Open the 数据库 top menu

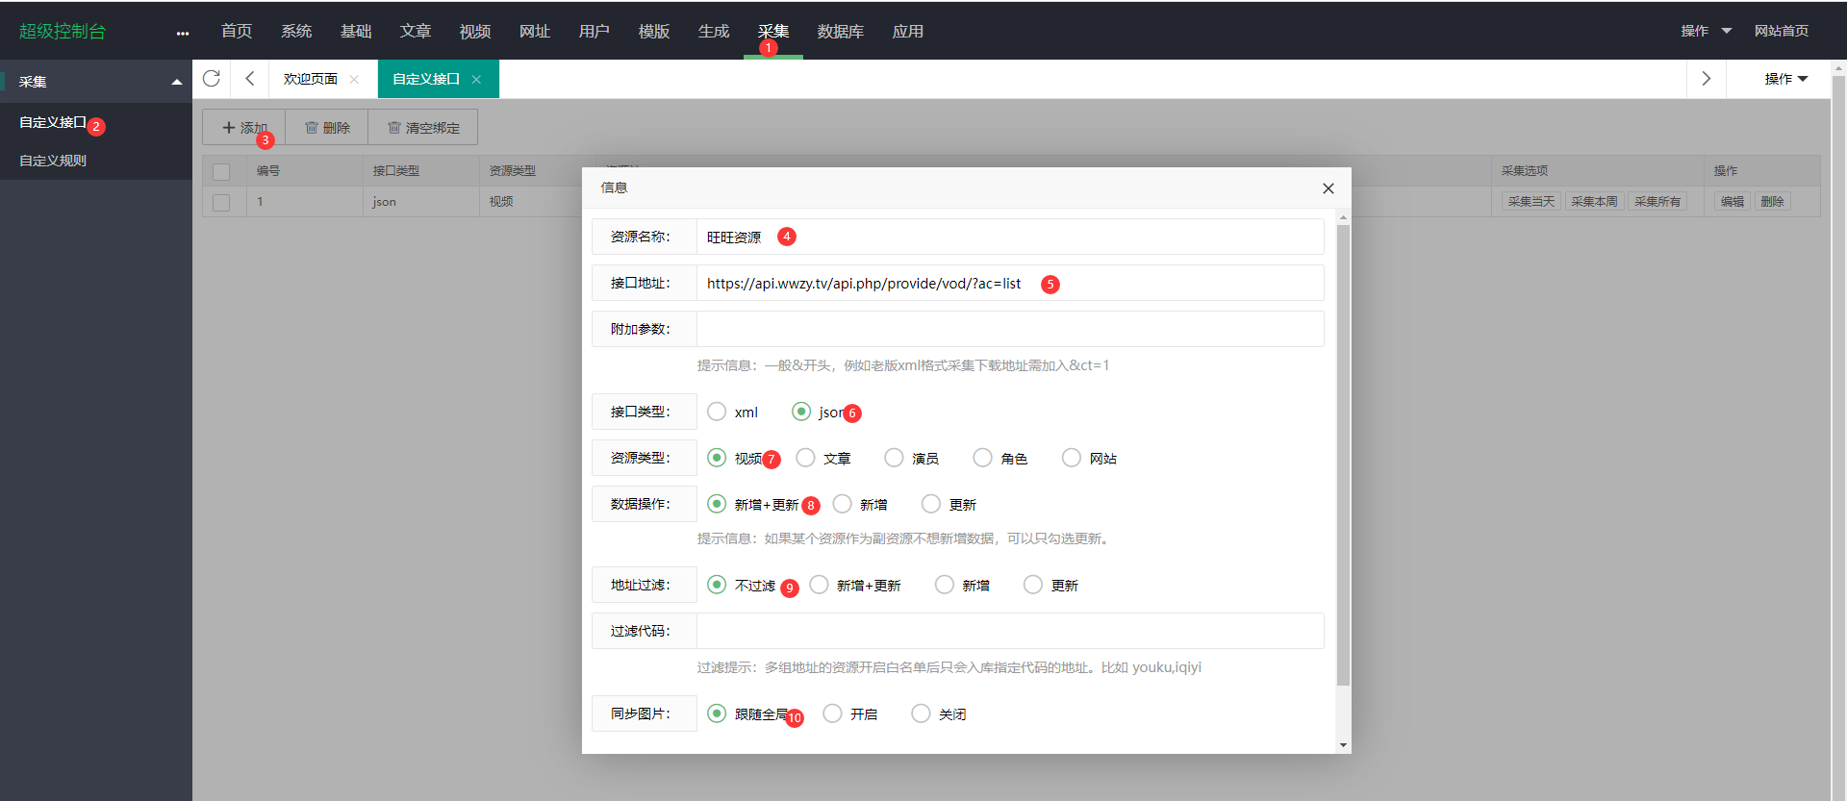point(840,32)
